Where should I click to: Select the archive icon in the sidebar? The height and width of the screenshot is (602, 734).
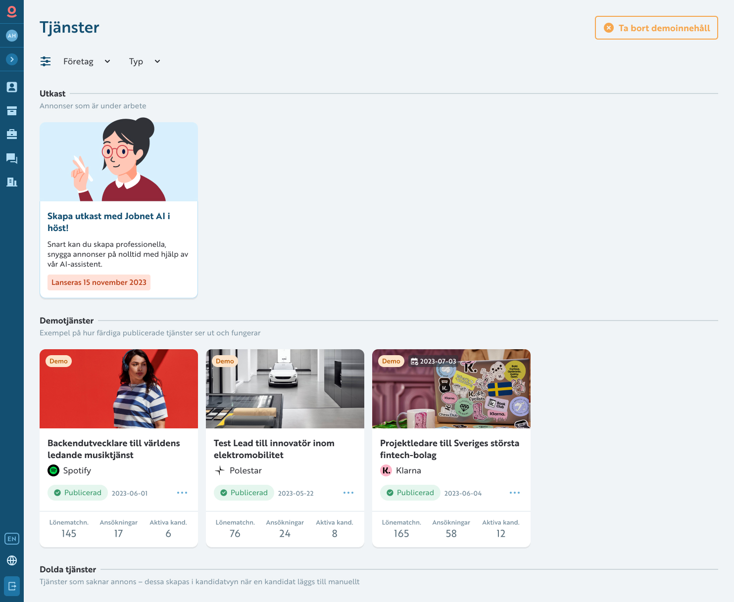(x=11, y=110)
